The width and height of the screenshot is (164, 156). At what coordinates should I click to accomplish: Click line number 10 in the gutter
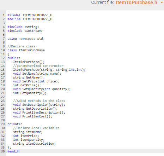tap(3, 50)
